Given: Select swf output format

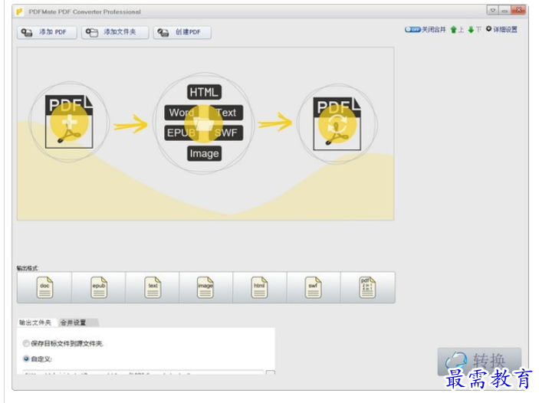Looking at the screenshot, I should (x=314, y=287).
